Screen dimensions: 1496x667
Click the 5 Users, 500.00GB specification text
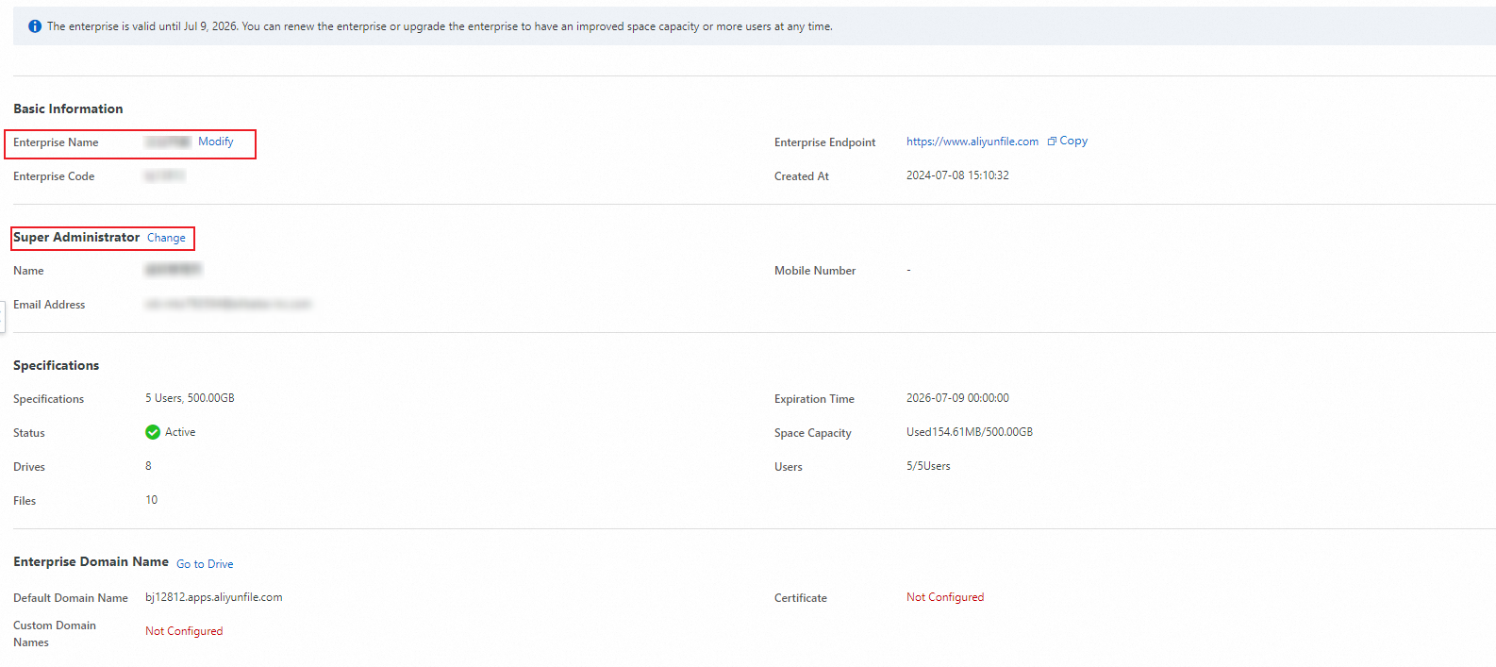coord(190,398)
